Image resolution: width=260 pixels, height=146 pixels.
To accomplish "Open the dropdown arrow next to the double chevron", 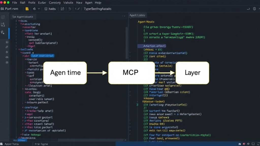I will point(39,9).
